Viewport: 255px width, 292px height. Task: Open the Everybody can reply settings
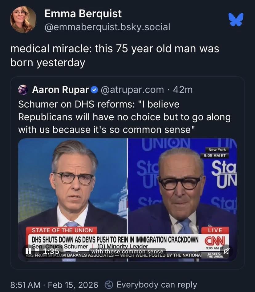[156, 284]
